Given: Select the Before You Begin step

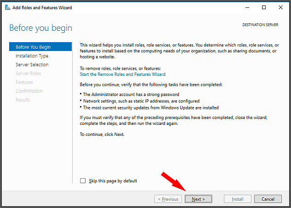Looking at the screenshot, I should (40, 47).
